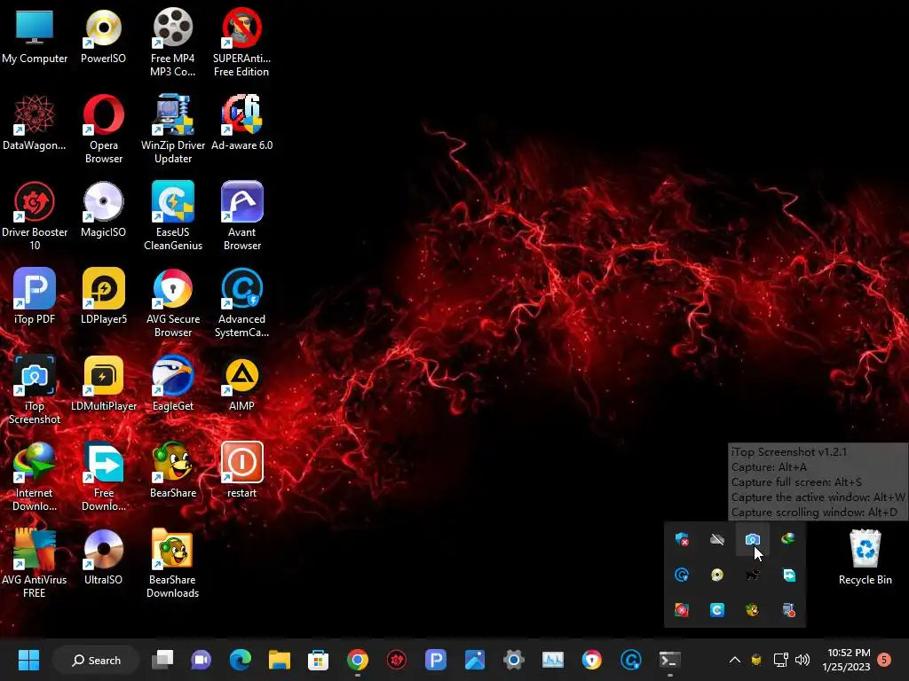Select the Internet Download Manager desktop shortcut

coord(35,478)
